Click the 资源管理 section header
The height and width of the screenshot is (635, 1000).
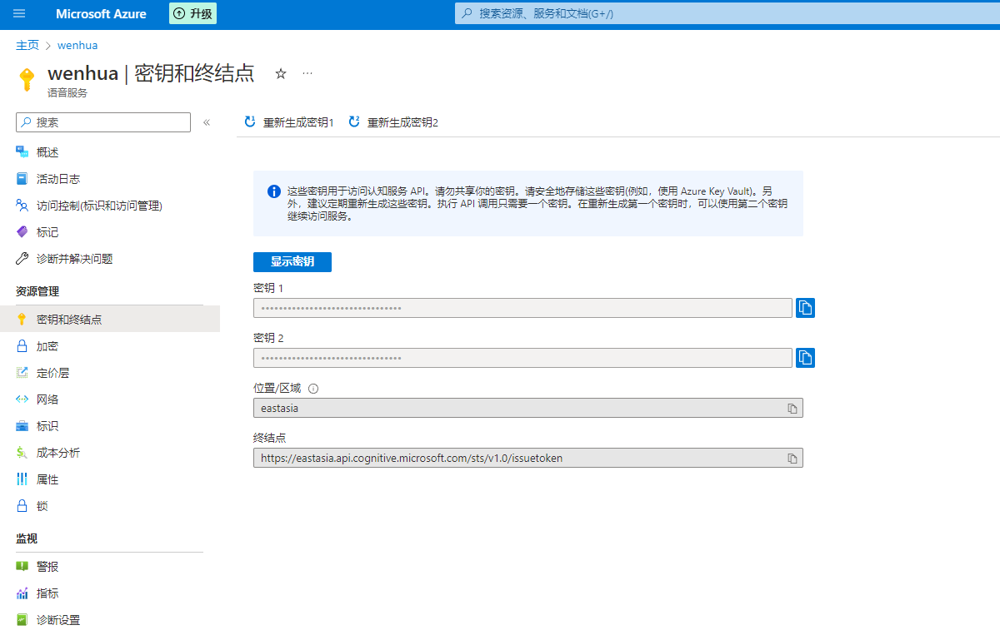point(37,291)
